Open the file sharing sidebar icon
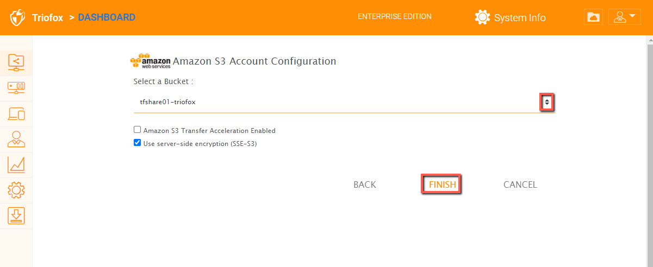653x267 pixels. [x=16, y=61]
